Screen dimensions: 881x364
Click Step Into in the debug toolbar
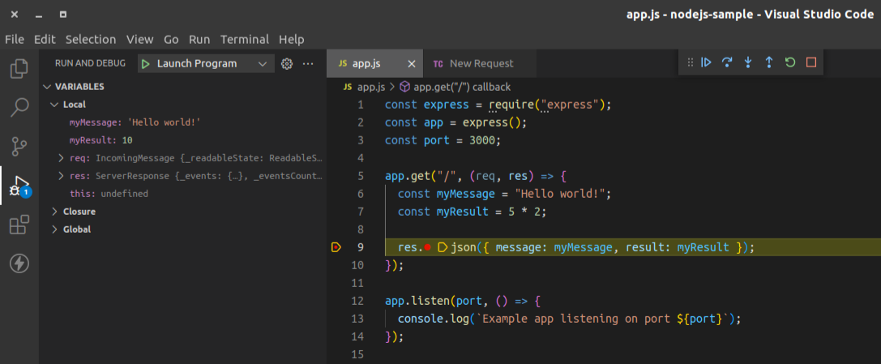tap(748, 62)
